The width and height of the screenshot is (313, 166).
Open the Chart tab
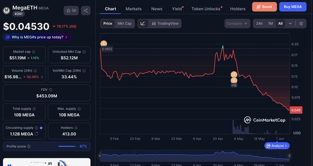pyautogui.click(x=110, y=9)
